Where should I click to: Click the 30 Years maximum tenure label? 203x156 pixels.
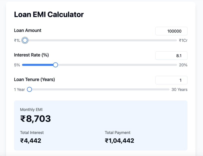coord(179,89)
